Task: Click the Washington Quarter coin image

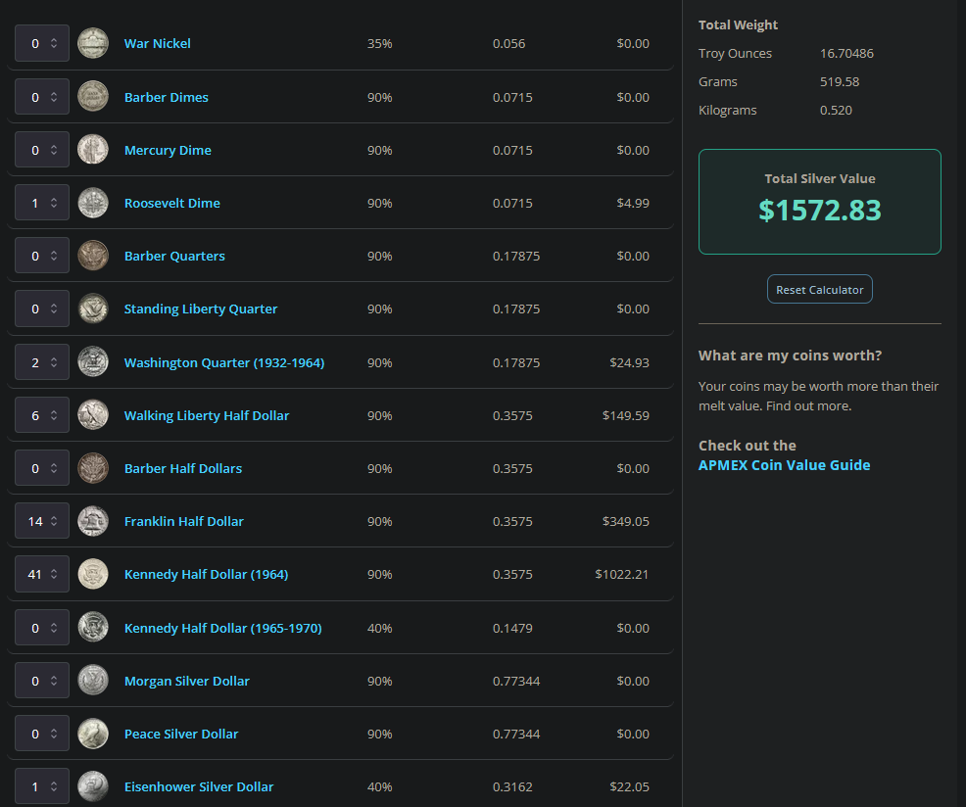Action: tap(93, 362)
